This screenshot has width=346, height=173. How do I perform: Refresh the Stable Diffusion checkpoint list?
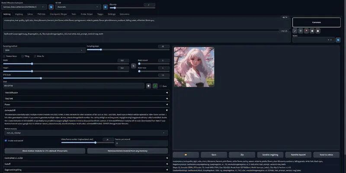[x=51, y=7]
